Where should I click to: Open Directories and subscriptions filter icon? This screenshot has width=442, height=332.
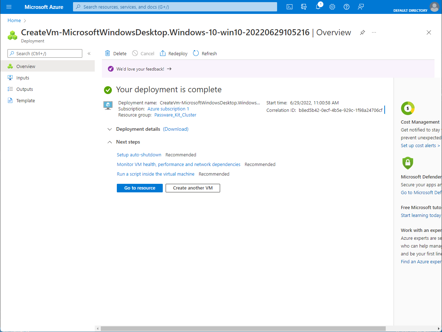[x=304, y=7]
